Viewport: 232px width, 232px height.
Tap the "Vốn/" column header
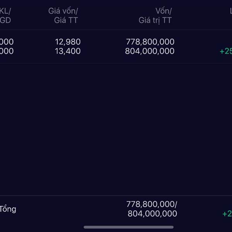[163, 11]
